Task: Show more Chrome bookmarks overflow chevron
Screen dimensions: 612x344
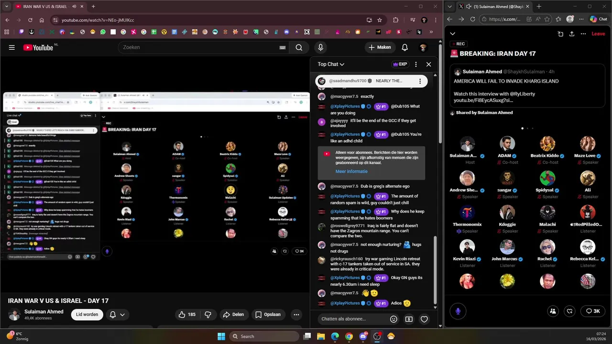Action: pyautogui.click(x=431, y=32)
